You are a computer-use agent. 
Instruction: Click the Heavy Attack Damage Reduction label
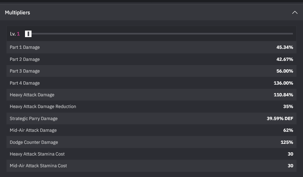click(x=43, y=106)
